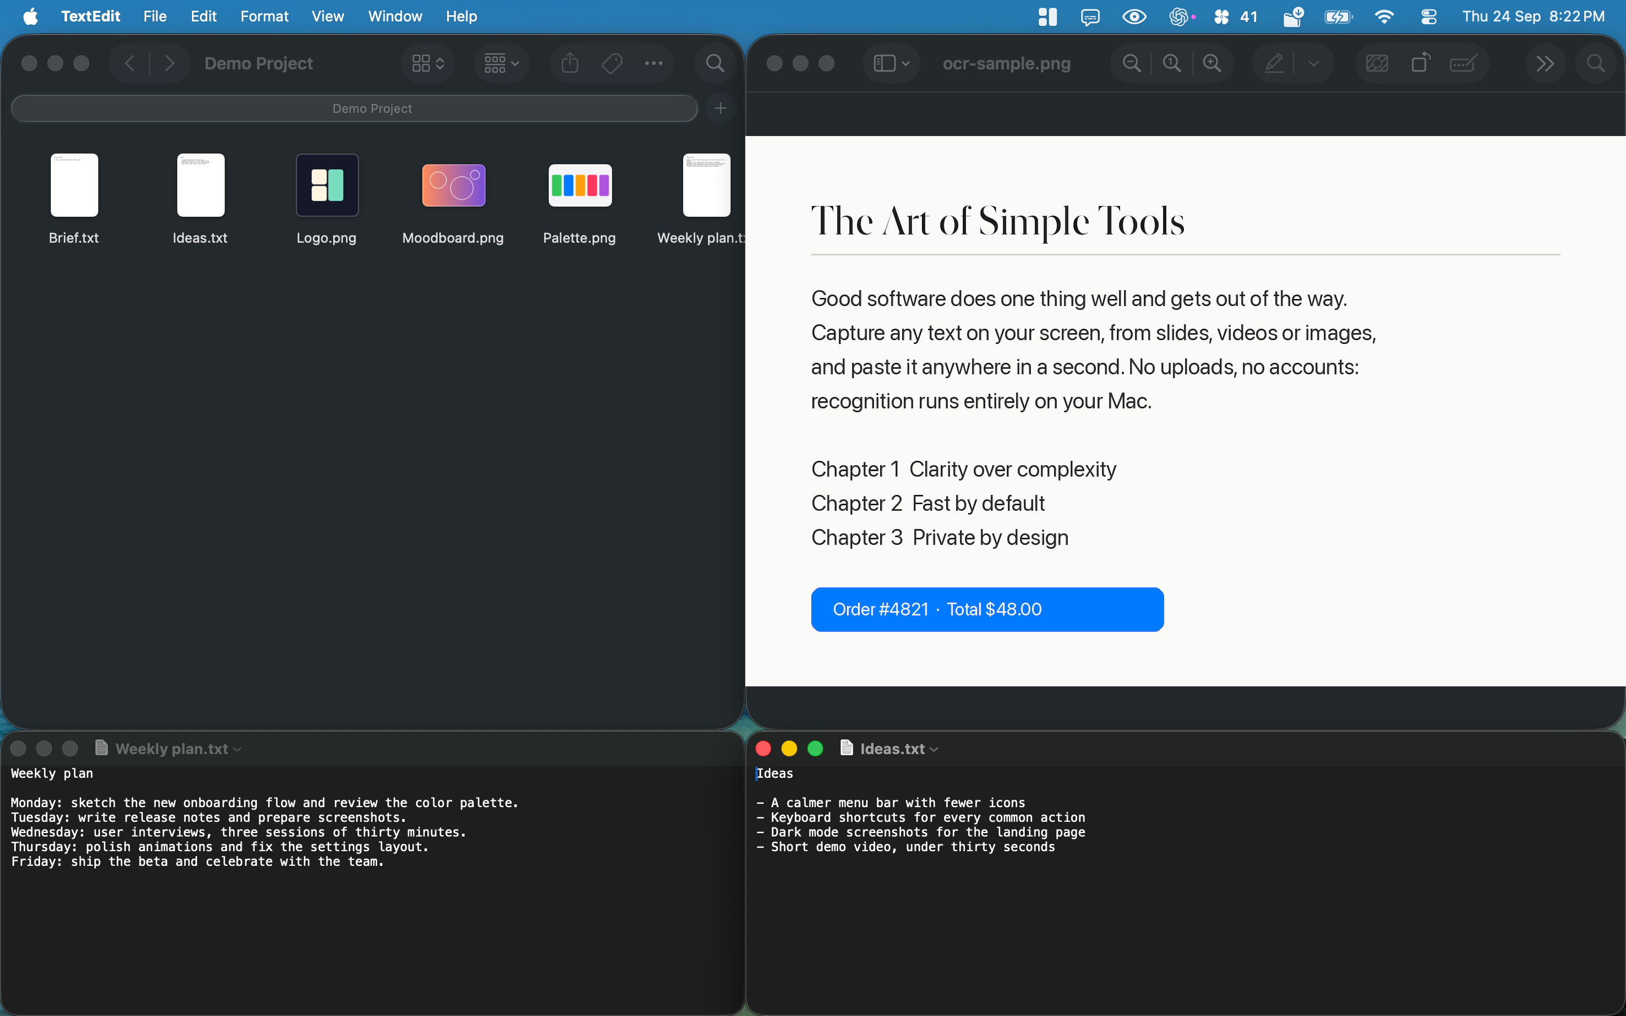The width and height of the screenshot is (1626, 1016).
Task: Zoom out in Preview
Action: tap(1131, 63)
